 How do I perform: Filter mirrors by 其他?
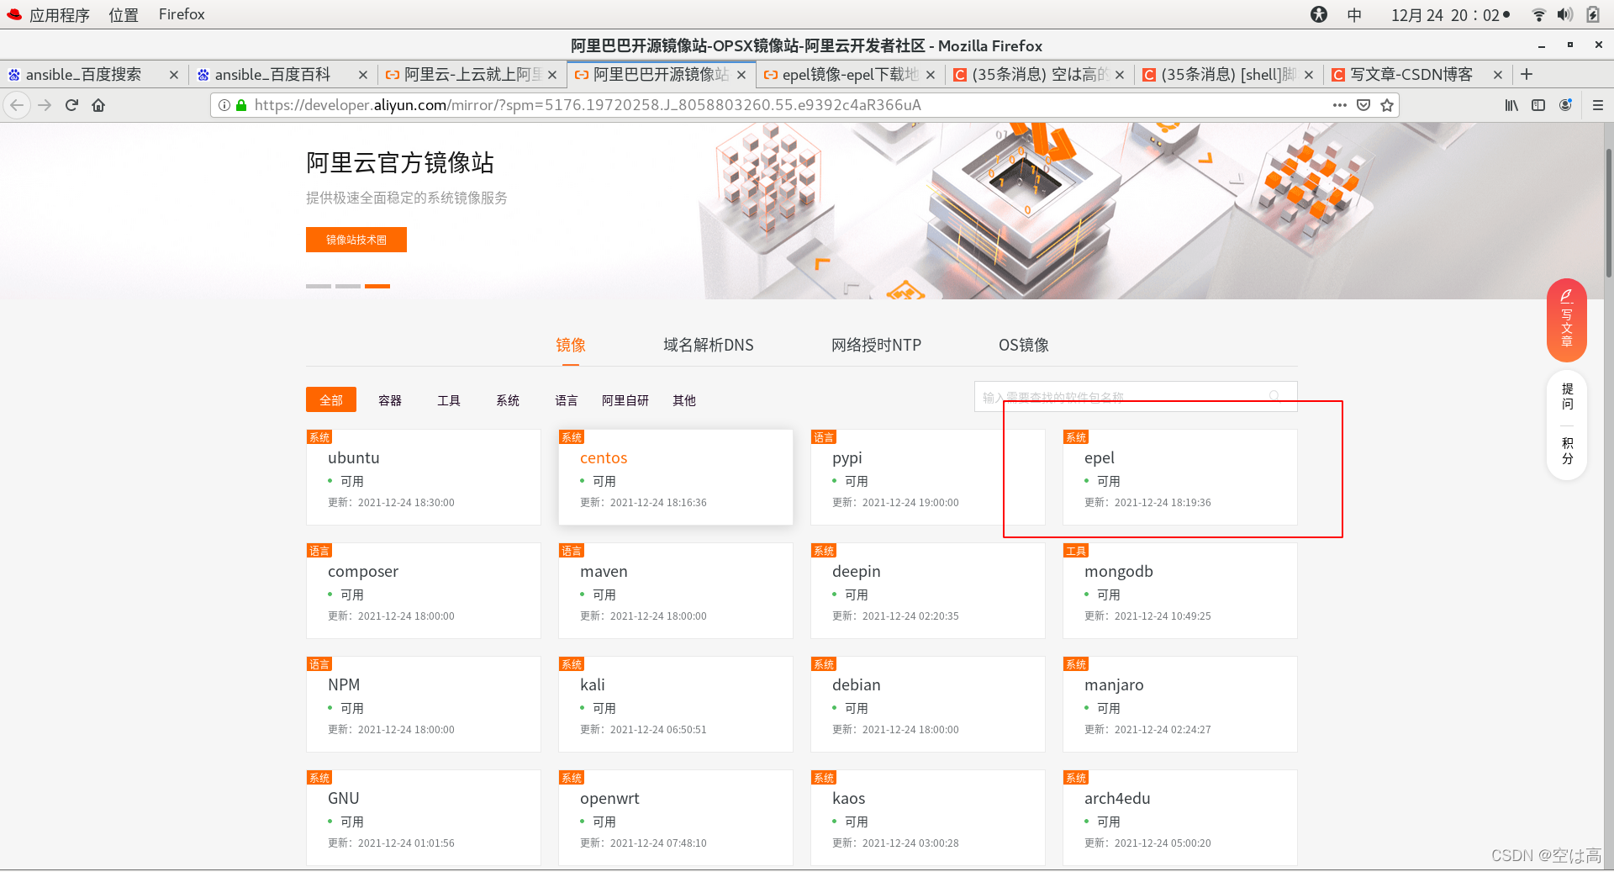pos(684,400)
